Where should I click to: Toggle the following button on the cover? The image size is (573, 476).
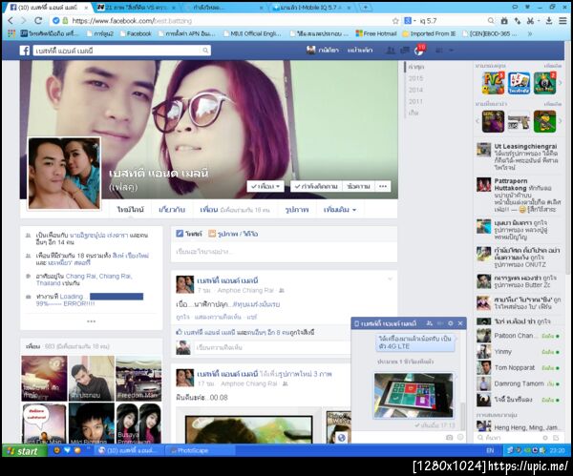(x=316, y=187)
